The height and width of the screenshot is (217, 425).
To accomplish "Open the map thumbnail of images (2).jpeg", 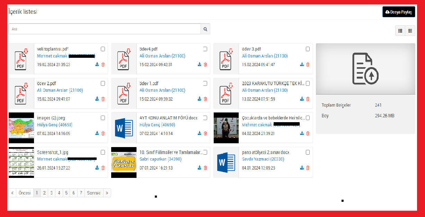I will tap(21, 128).
